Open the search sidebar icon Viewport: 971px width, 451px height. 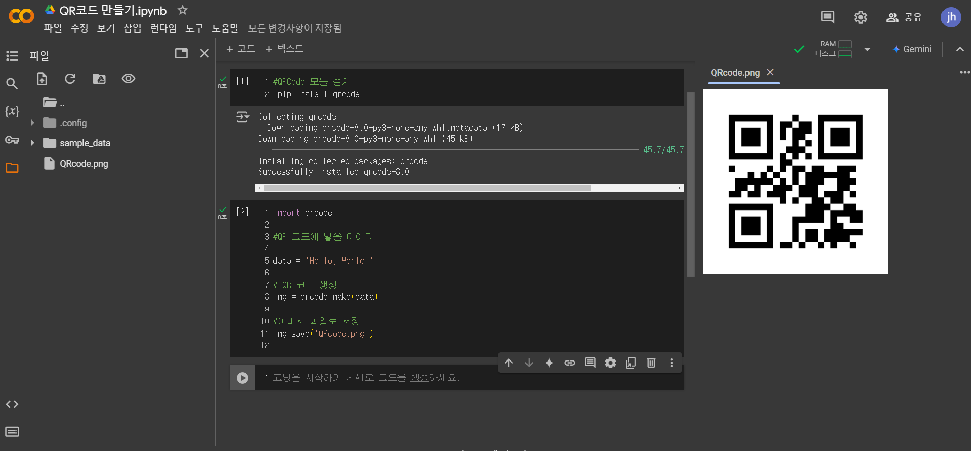pyautogui.click(x=12, y=83)
